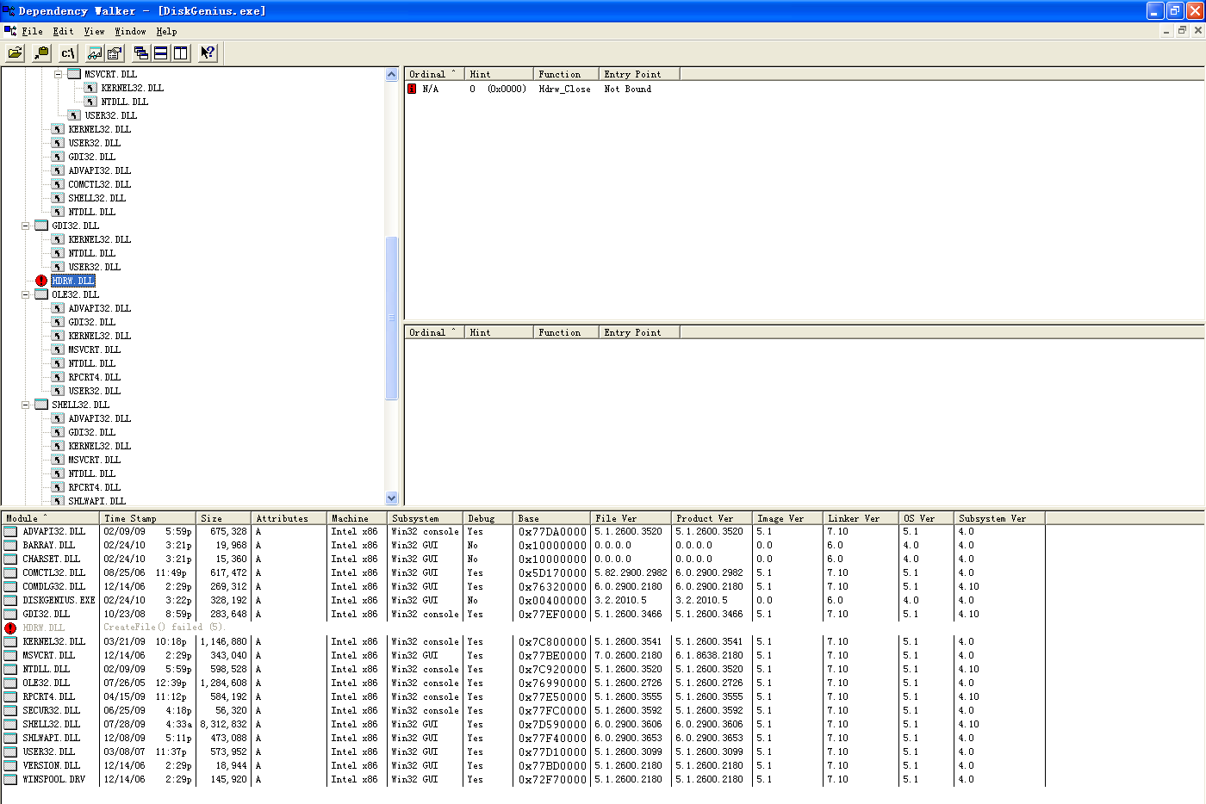Click 'CreateFile() failed (5).' error text
Image resolution: width=1206 pixels, height=804 pixels.
[x=163, y=628]
